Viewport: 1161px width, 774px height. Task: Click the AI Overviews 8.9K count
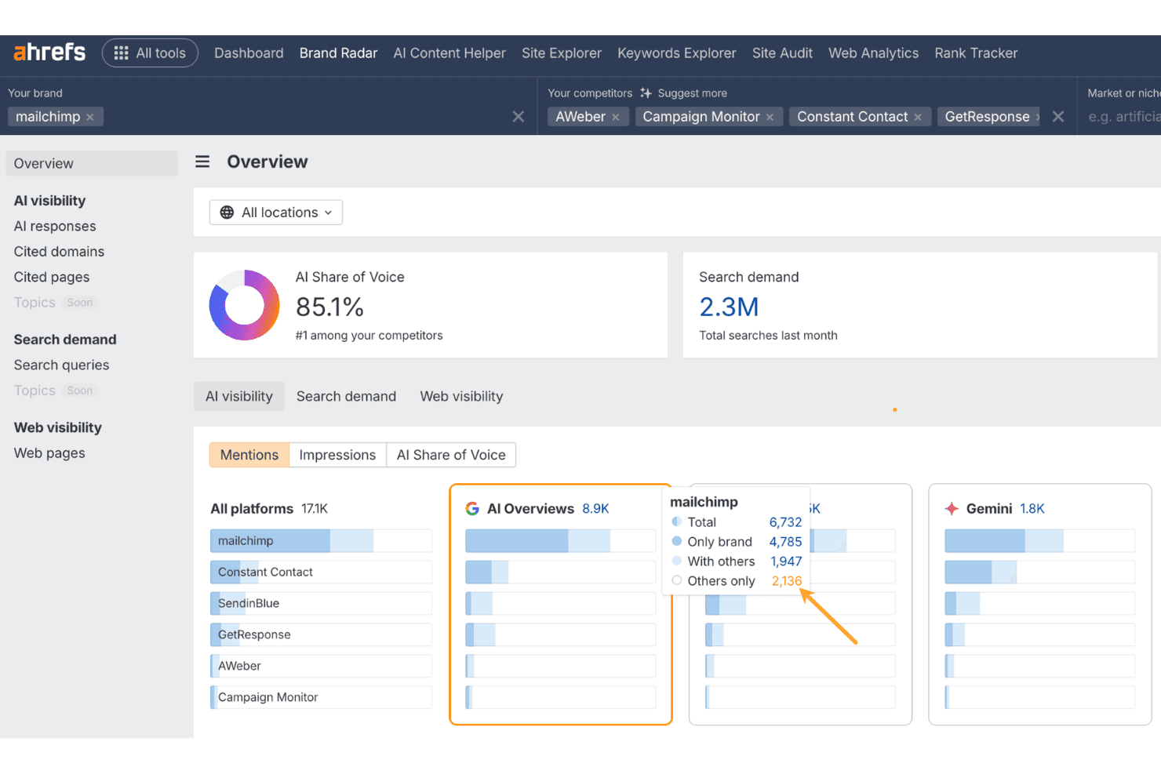pyautogui.click(x=595, y=509)
